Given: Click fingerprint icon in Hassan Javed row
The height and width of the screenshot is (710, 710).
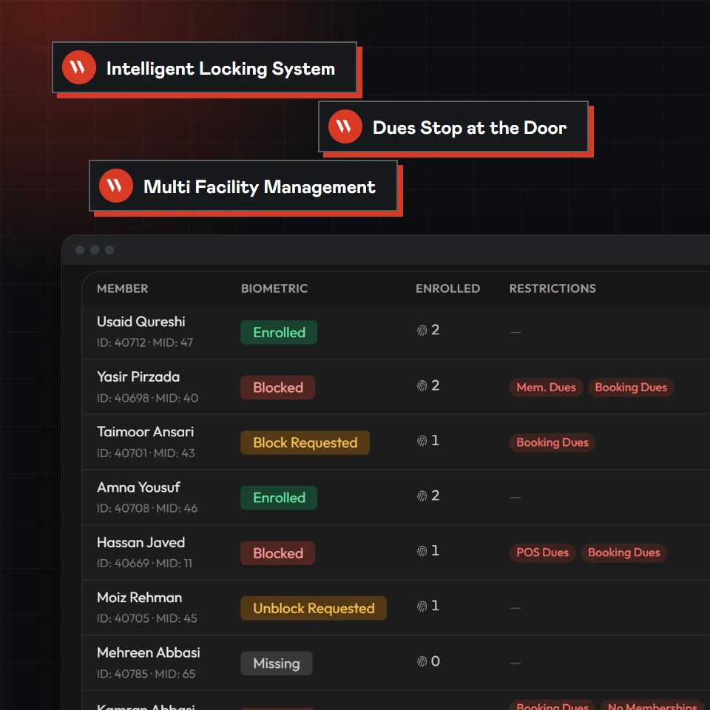Looking at the screenshot, I should (422, 551).
